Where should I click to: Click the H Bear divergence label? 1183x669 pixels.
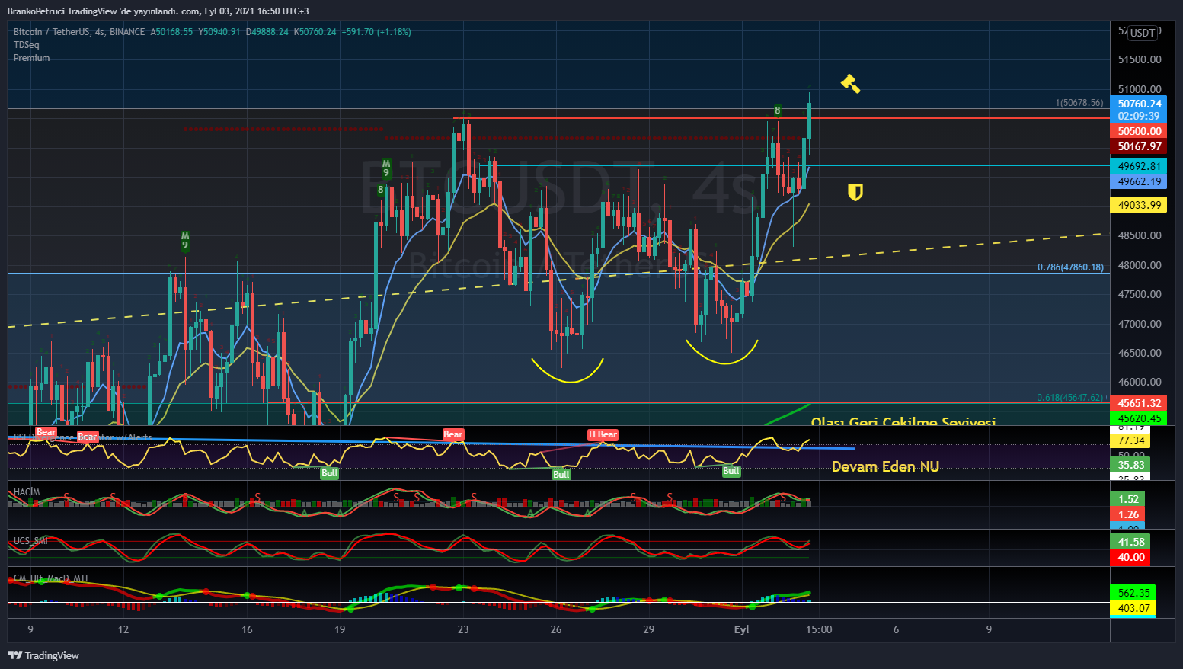coord(603,434)
